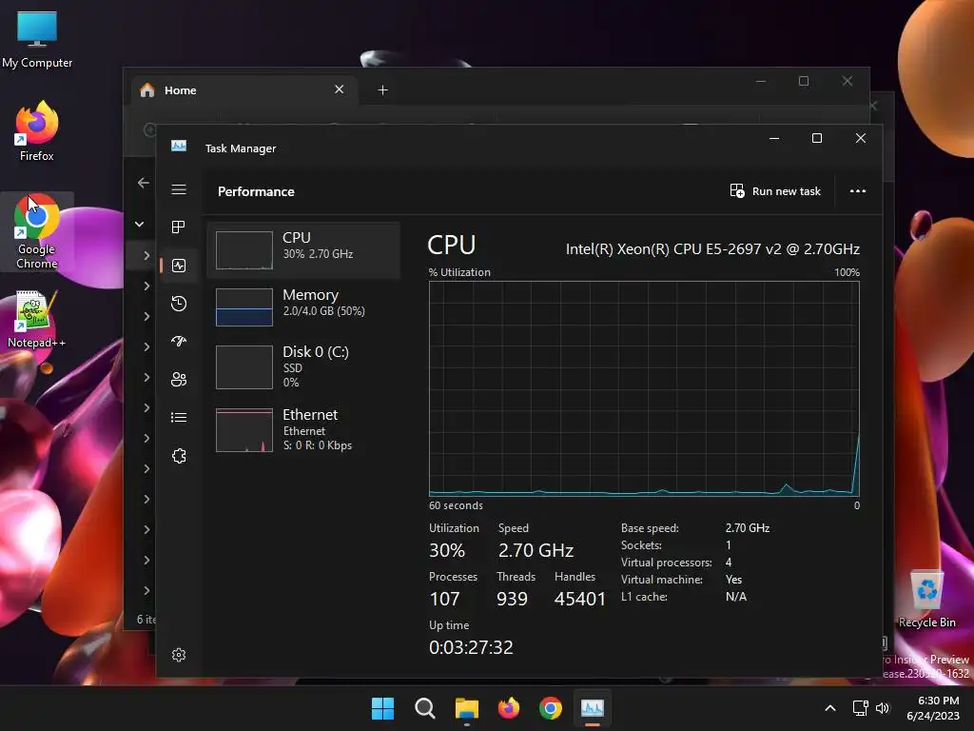Viewport: 974px width, 731px height.
Task: Click the Up time value 0:03:27:32
Action: pos(471,647)
